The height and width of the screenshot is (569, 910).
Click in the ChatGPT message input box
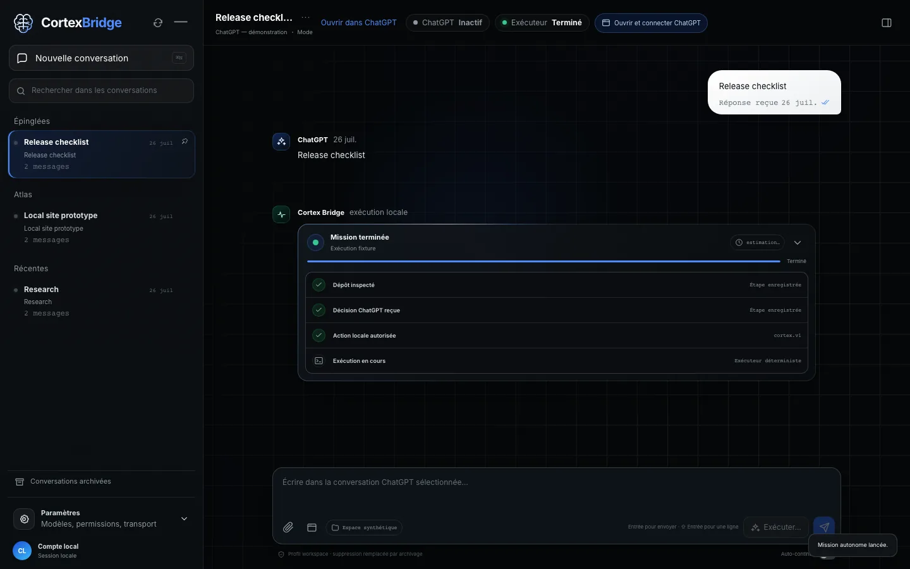[556, 490]
